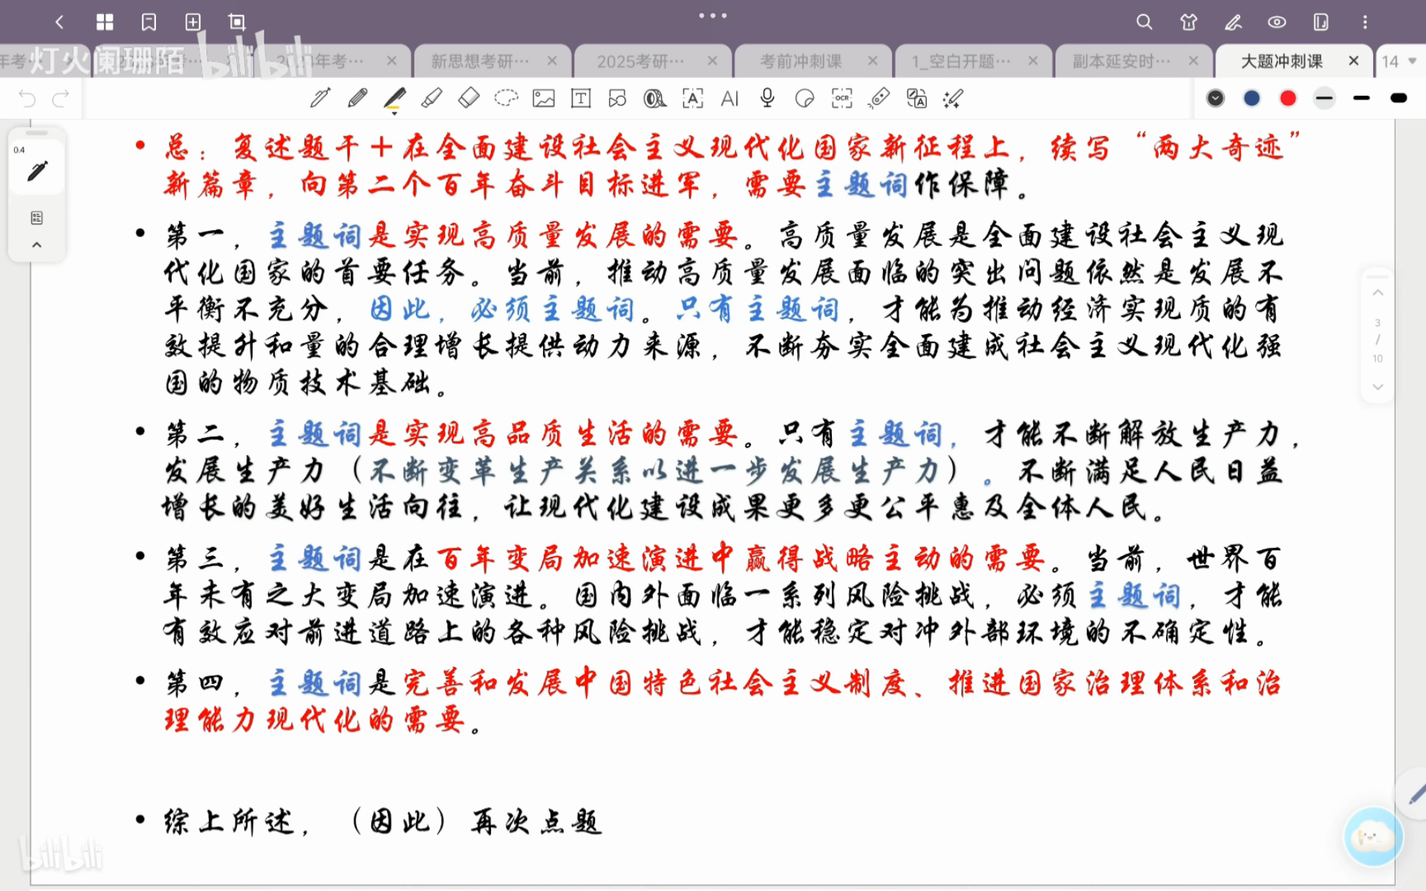This screenshot has height=891, width=1426.
Task: Activate the highlighter pen tool
Action: [x=432, y=98]
